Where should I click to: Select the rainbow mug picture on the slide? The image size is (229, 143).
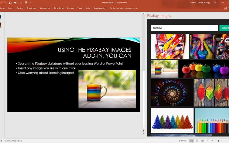pyautogui.click(x=107, y=89)
